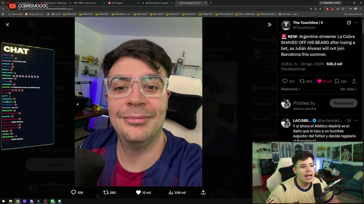Open The Touchline profile avatar
The image size is (364, 204).
point(286,25)
